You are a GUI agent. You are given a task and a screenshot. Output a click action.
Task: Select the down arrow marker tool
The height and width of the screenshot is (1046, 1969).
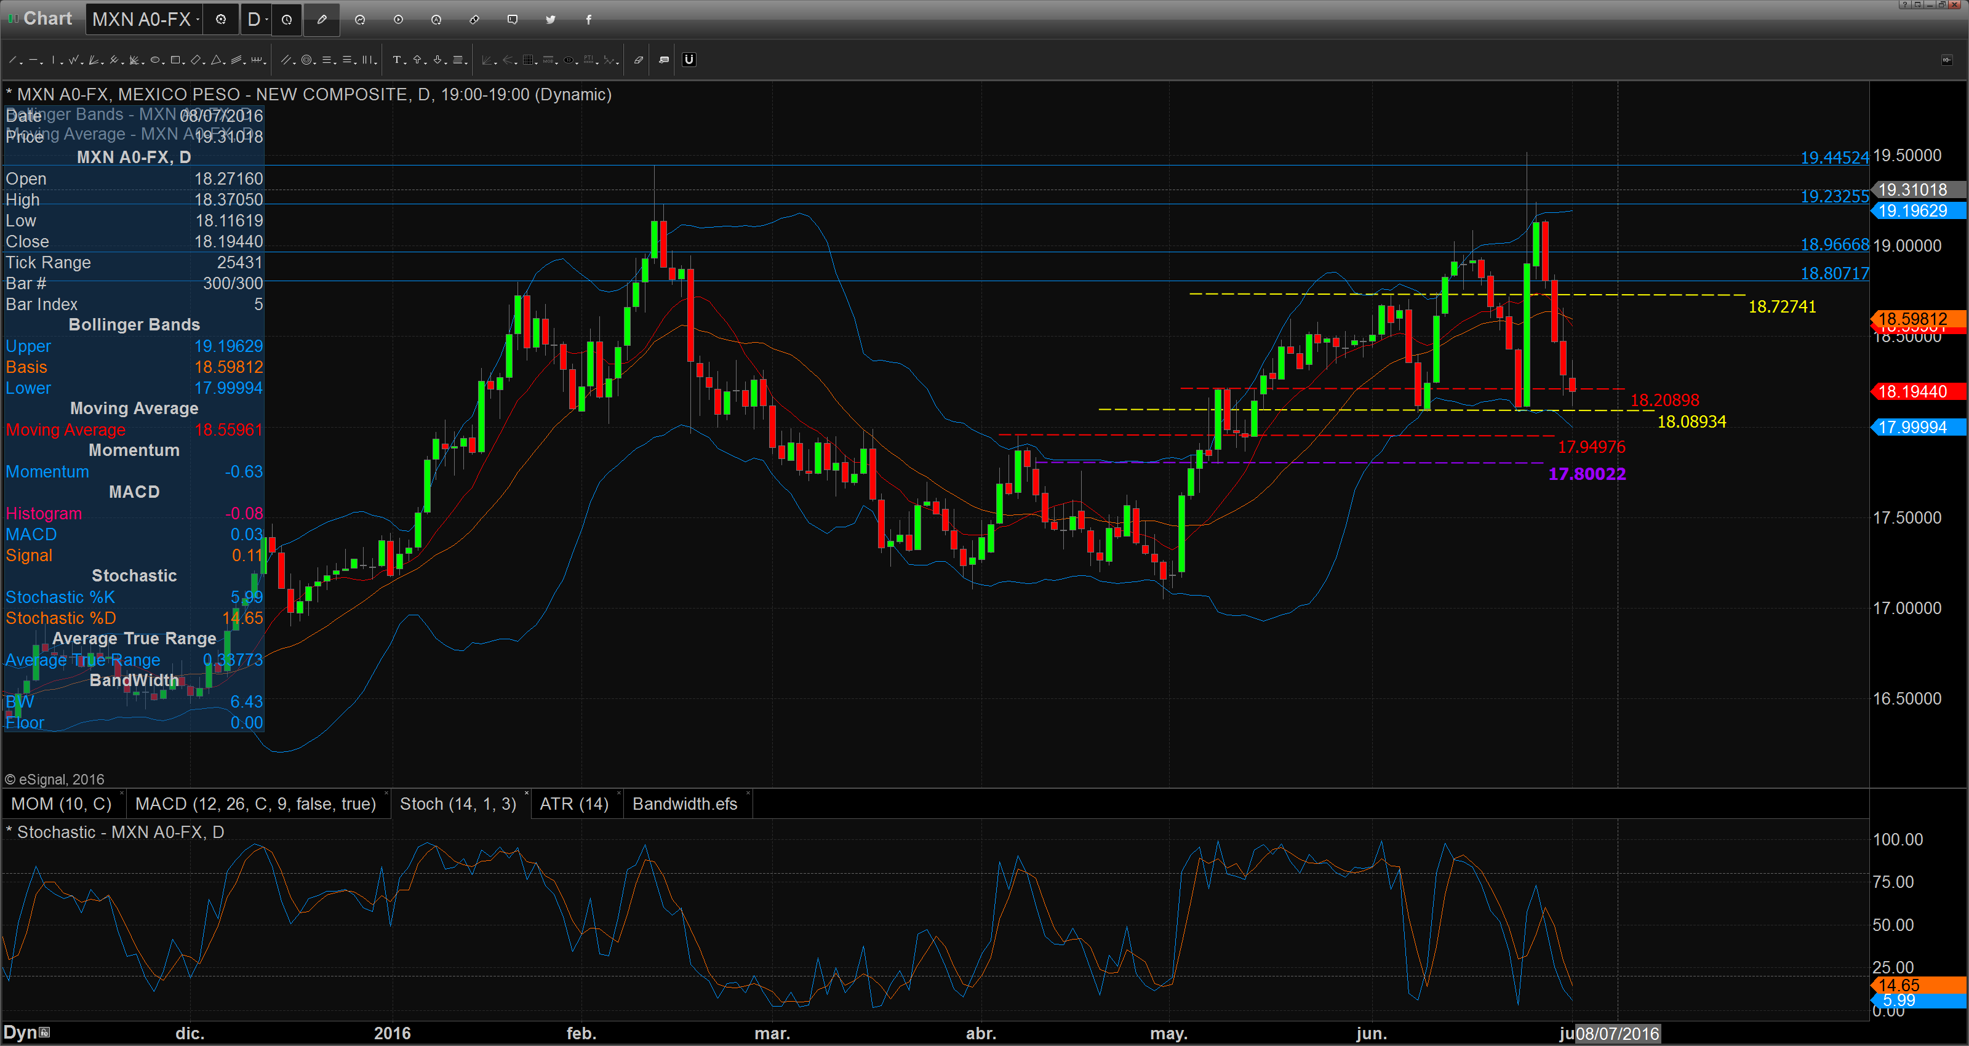437,60
